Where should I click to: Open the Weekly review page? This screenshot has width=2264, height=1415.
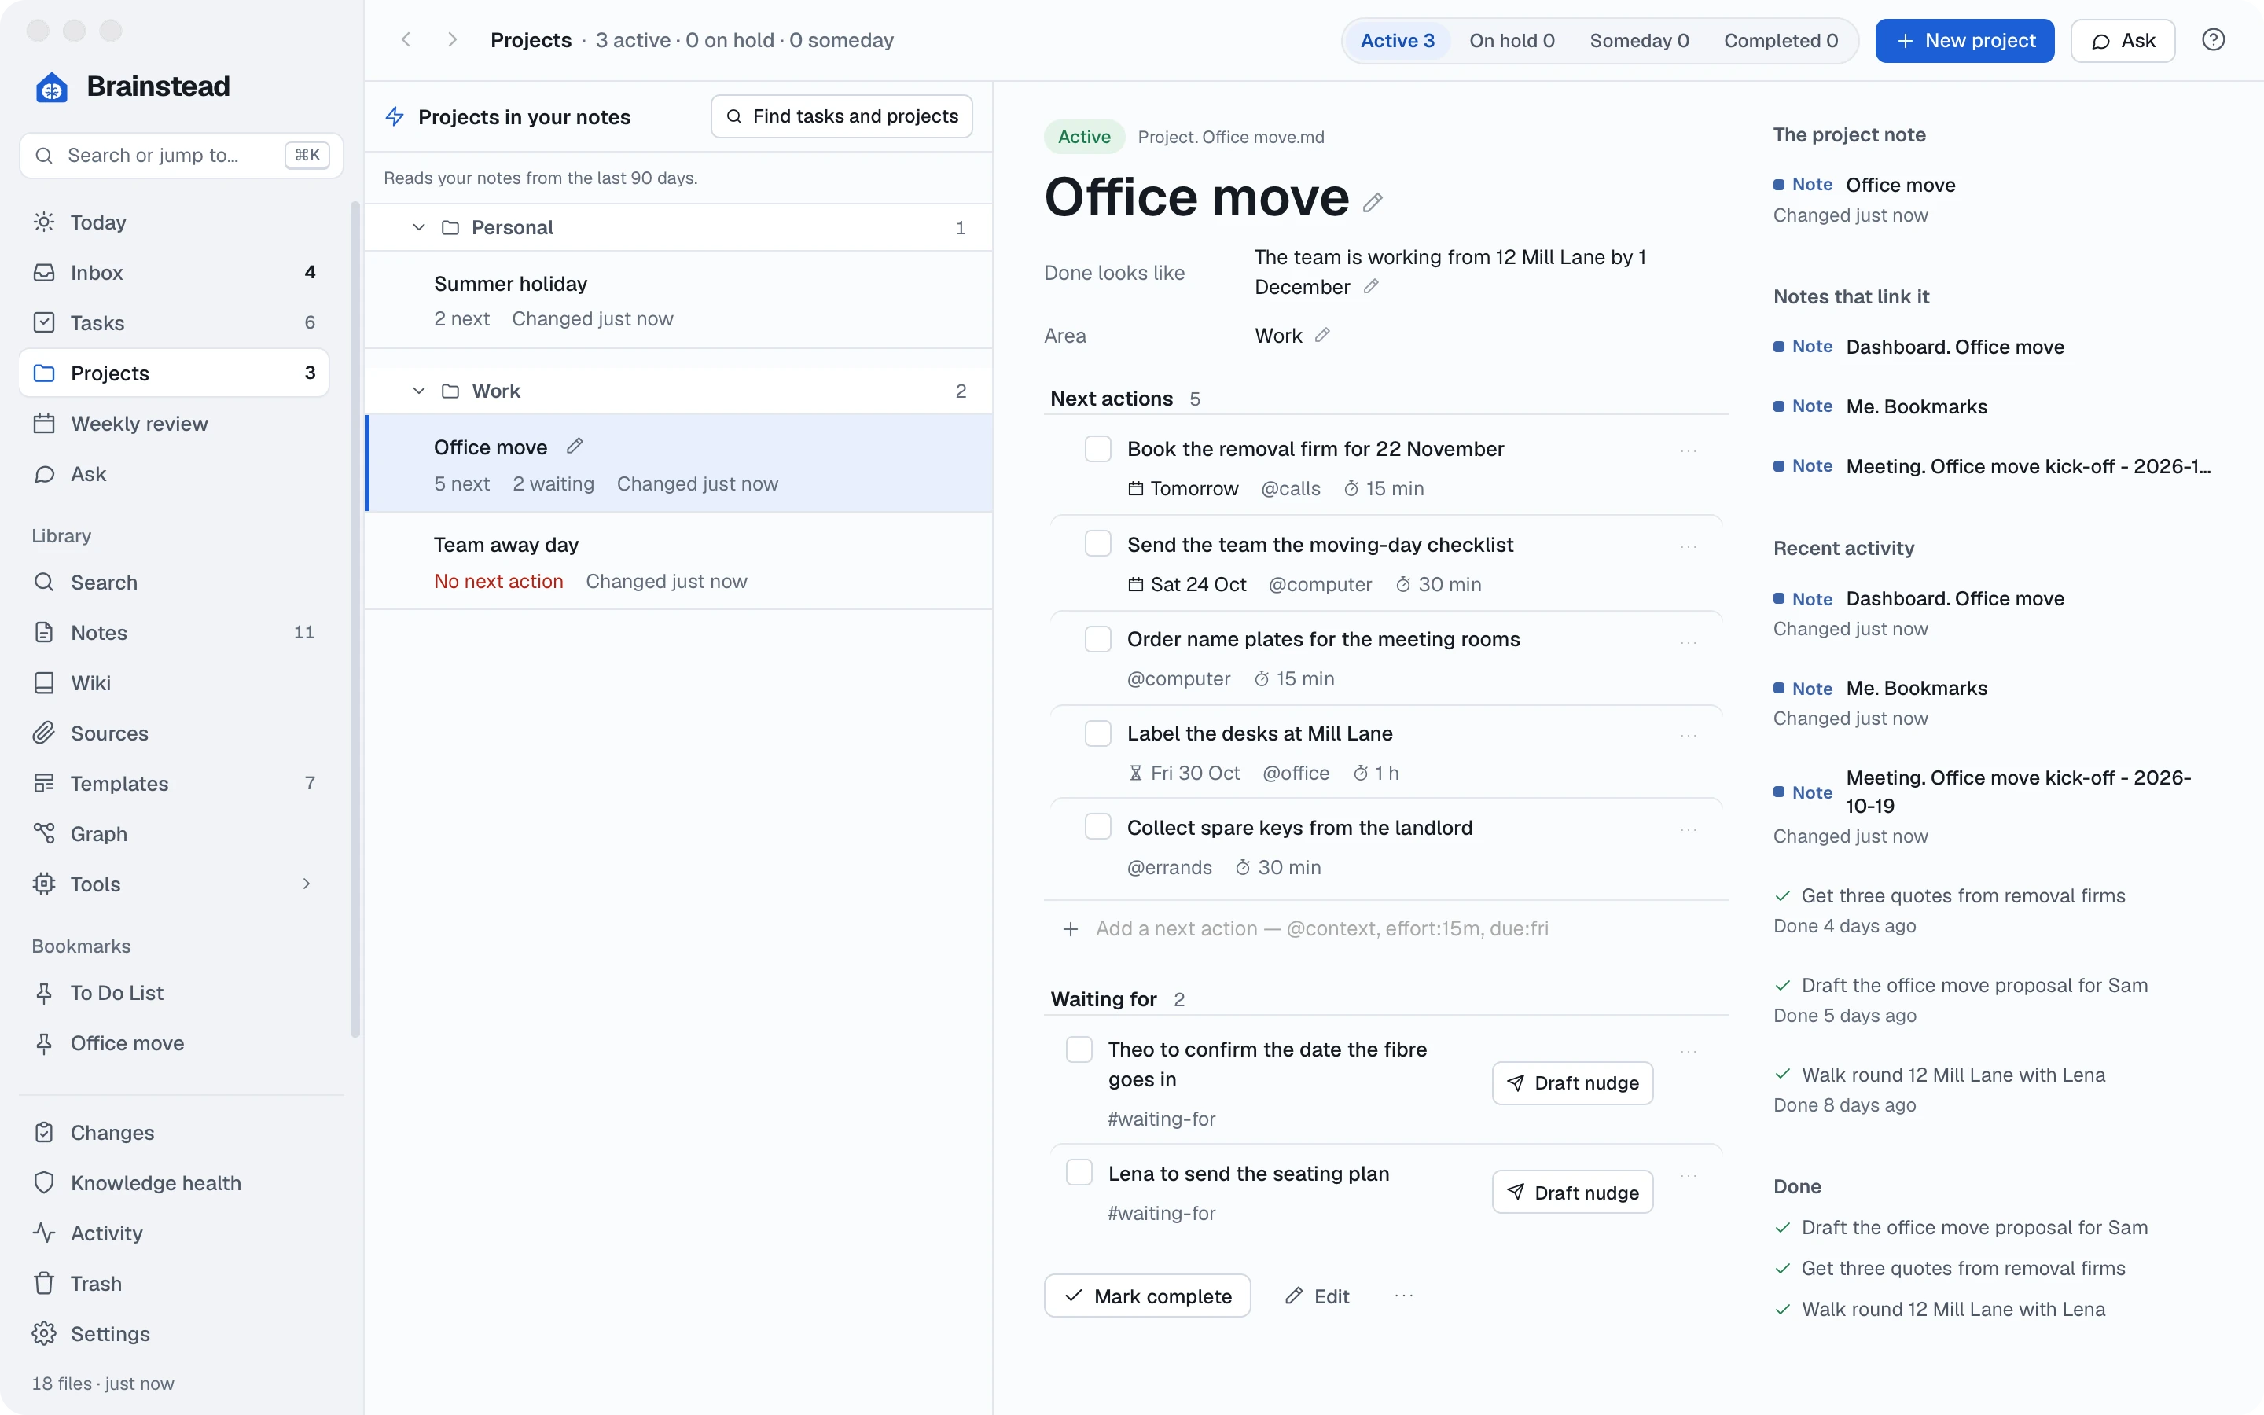174,423
